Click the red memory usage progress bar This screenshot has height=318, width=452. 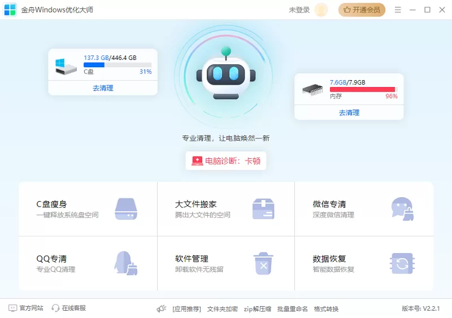click(364, 89)
